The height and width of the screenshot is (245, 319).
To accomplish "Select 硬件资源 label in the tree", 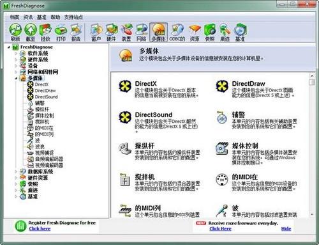I will (x=38, y=178).
